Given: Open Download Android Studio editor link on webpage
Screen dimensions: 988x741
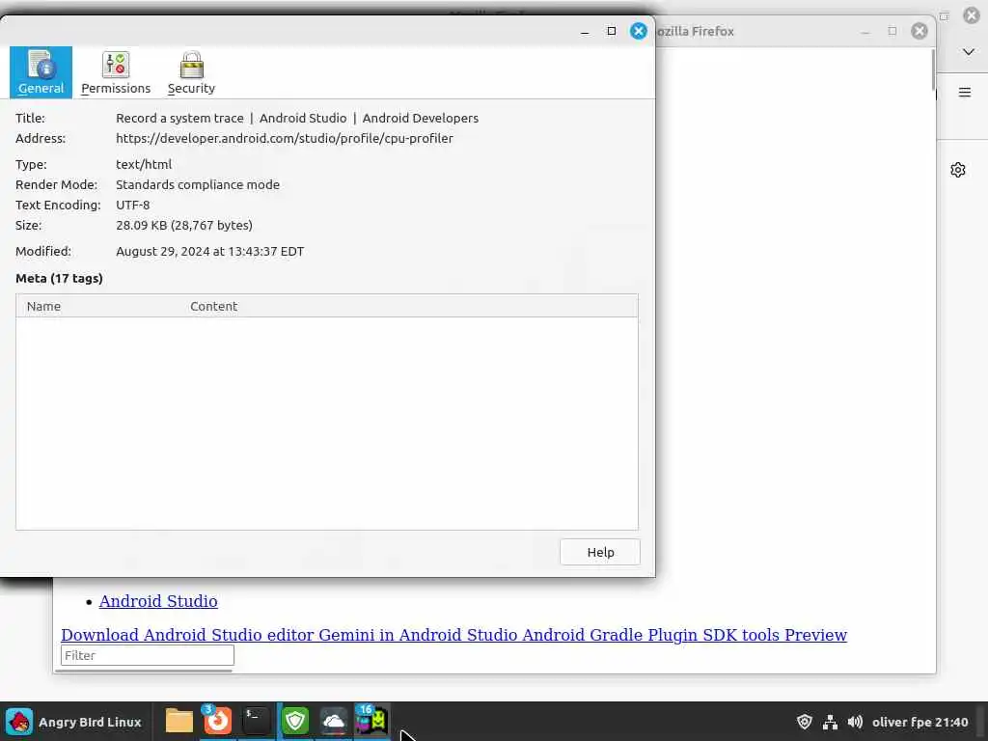Looking at the screenshot, I should (453, 635).
